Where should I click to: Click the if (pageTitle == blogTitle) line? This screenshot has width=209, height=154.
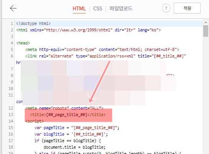68,141
